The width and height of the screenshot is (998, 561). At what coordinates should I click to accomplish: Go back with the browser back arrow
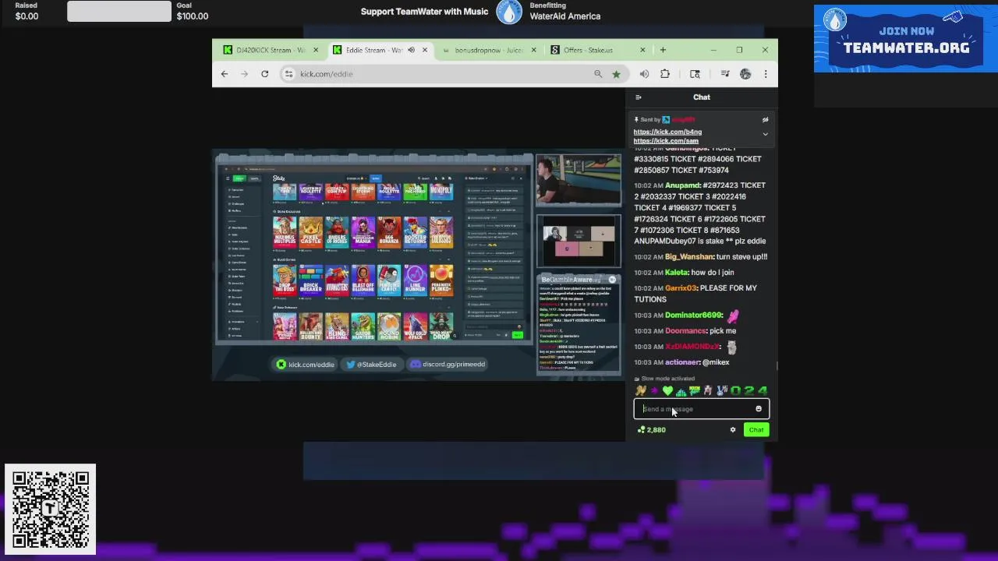pos(225,74)
